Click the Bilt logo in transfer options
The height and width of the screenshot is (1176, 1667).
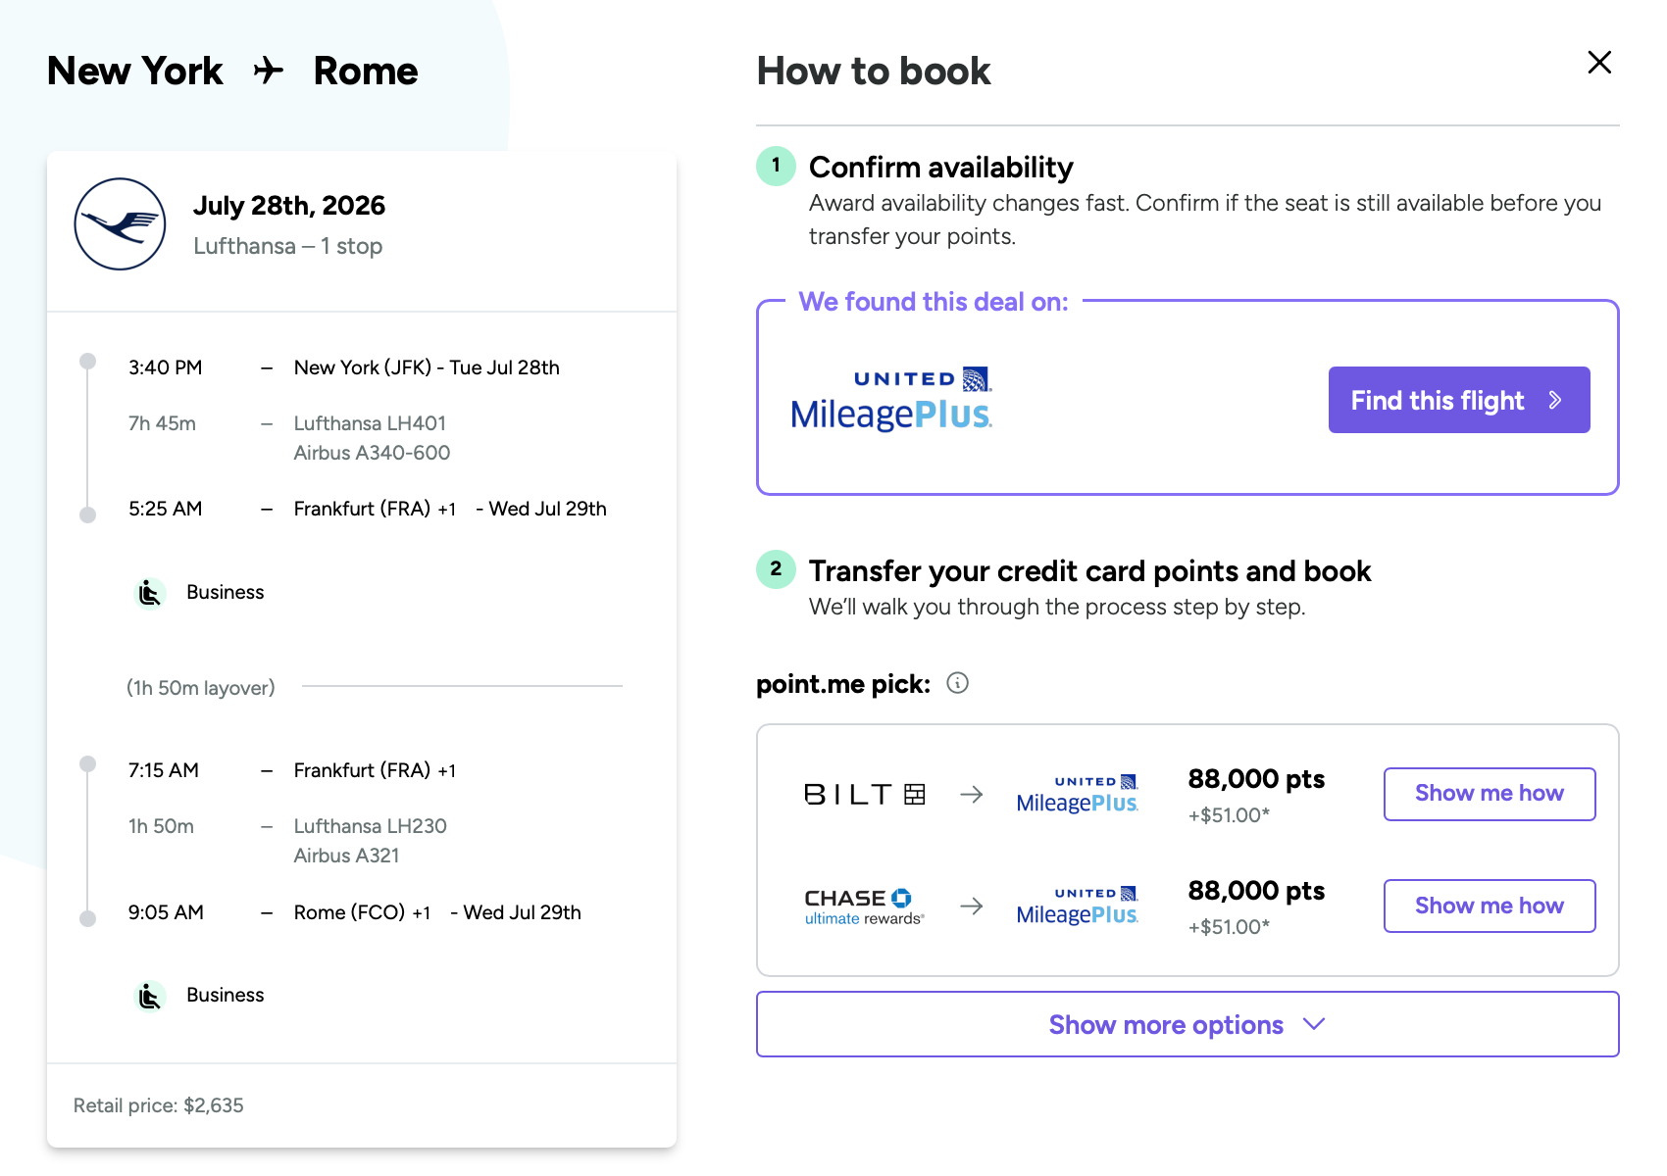pyautogui.click(x=864, y=794)
